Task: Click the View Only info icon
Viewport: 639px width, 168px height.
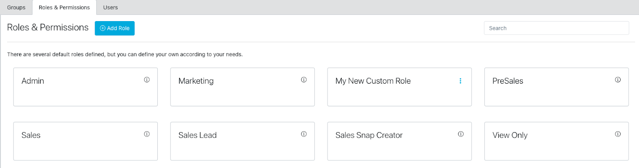Action: (618, 134)
